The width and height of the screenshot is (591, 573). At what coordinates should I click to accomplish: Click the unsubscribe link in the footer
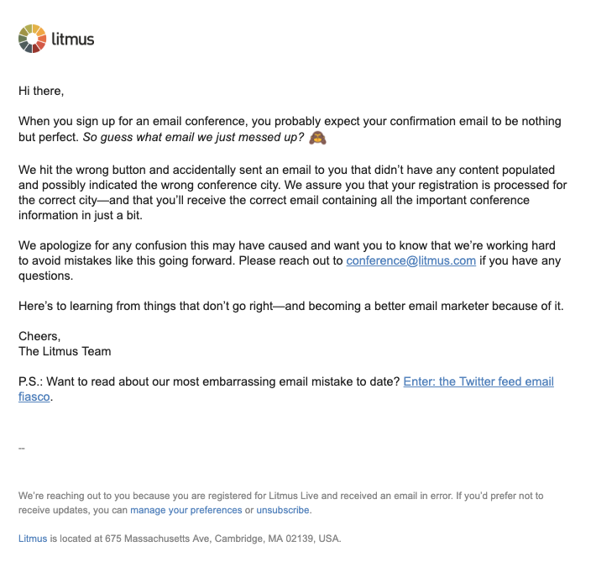click(283, 510)
